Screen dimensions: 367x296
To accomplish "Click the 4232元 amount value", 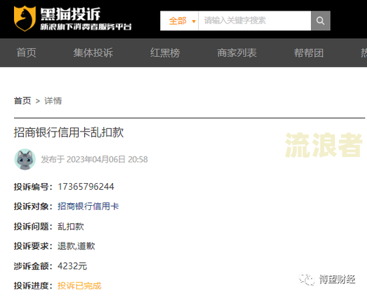I will click(72, 266).
